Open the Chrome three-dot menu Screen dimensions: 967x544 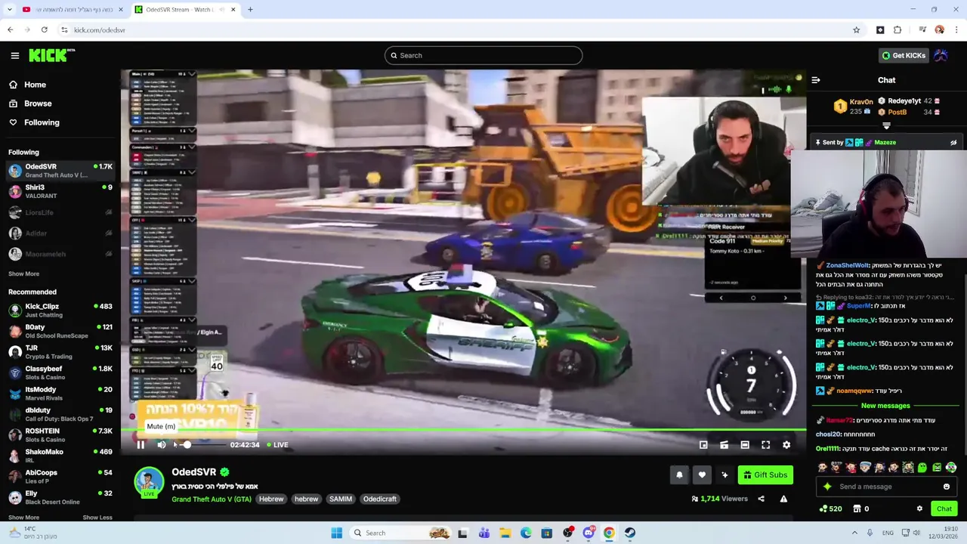(956, 30)
